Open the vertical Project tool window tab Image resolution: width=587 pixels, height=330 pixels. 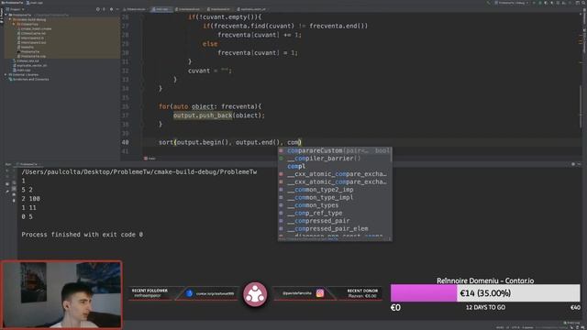pos(2,15)
